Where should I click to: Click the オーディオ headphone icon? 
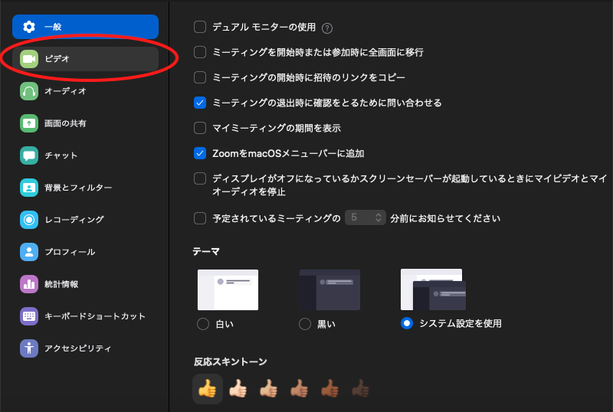point(29,91)
